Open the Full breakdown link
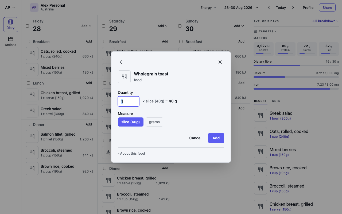342x214 pixels. pyautogui.click(x=325, y=21)
